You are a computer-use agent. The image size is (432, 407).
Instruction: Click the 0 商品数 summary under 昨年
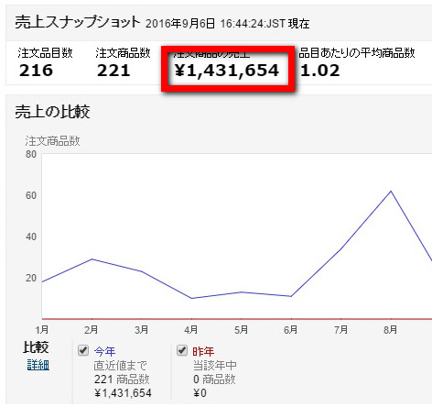(214, 379)
